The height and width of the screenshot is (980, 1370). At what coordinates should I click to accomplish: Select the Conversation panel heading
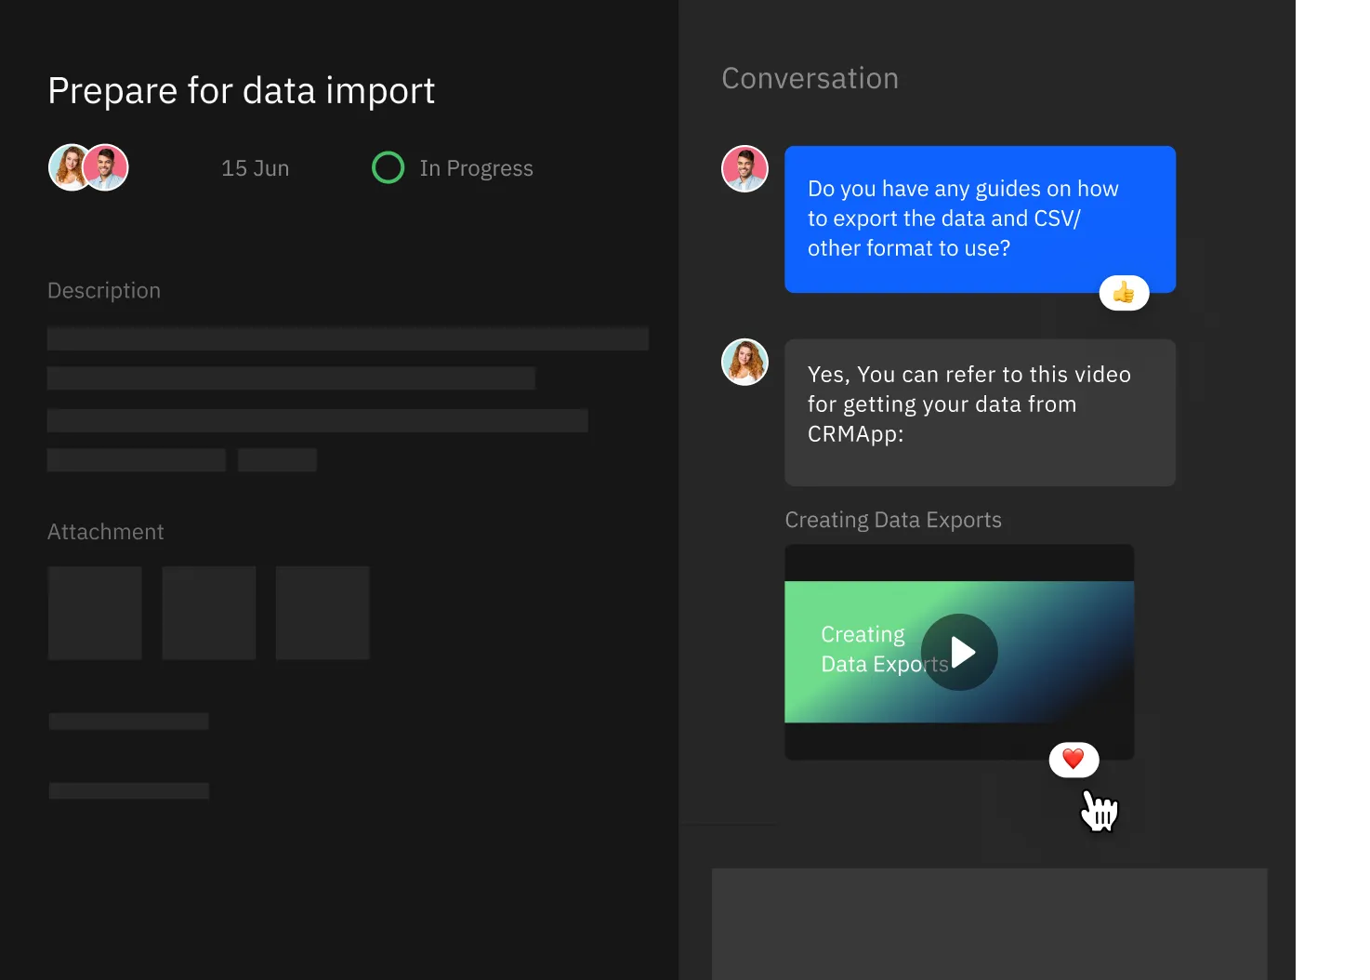pyautogui.click(x=810, y=79)
